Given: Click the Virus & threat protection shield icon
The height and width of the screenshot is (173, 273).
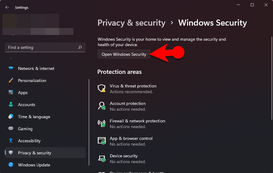Looking at the screenshot, I should [101, 88].
